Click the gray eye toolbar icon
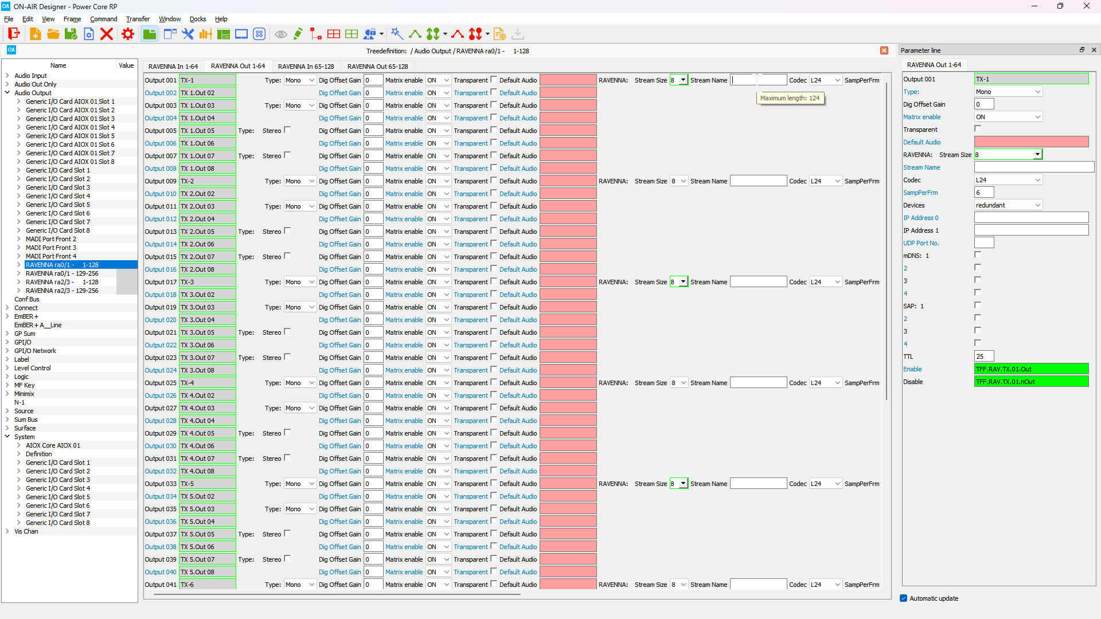 [x=280, y=34]
